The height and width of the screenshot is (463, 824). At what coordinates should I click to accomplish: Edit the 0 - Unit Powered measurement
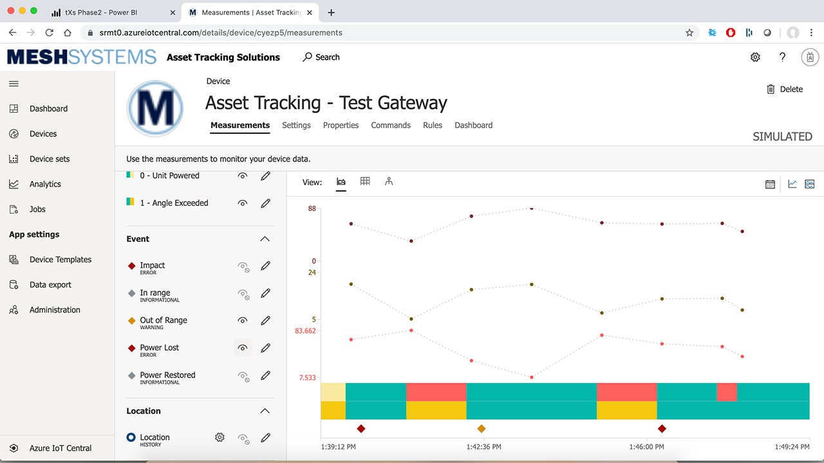[x=265, y=176]
